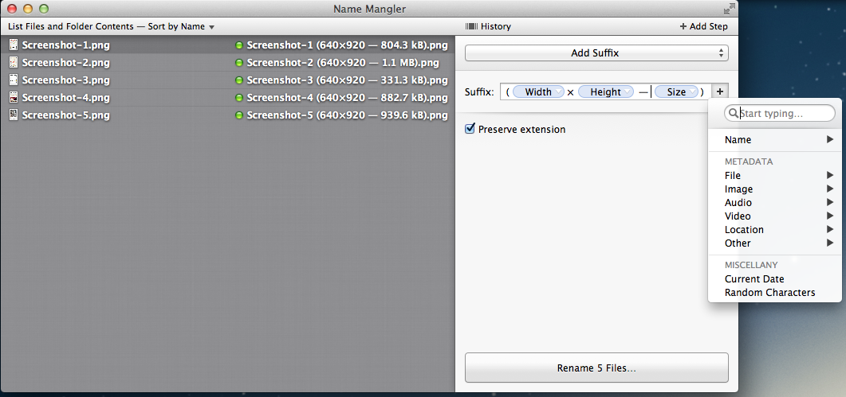The image size is (846, 397).
Task: Click the magnifier icon in search field
Action: coord(734,114)
